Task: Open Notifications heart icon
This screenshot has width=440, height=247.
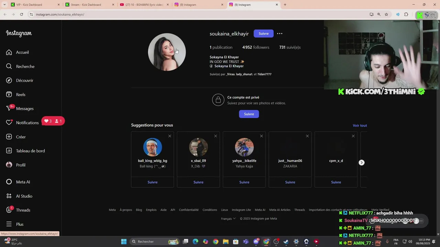Action: [9, 122]
